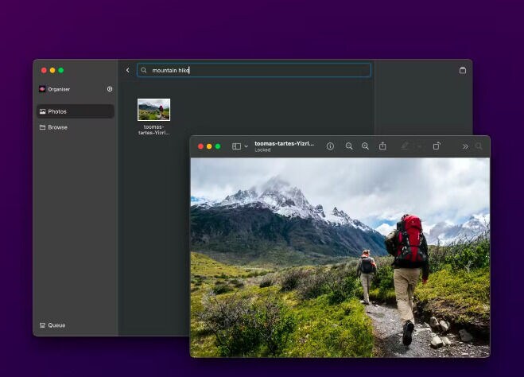Expand the toolbar overflow double-chevron

coord(465,146)
